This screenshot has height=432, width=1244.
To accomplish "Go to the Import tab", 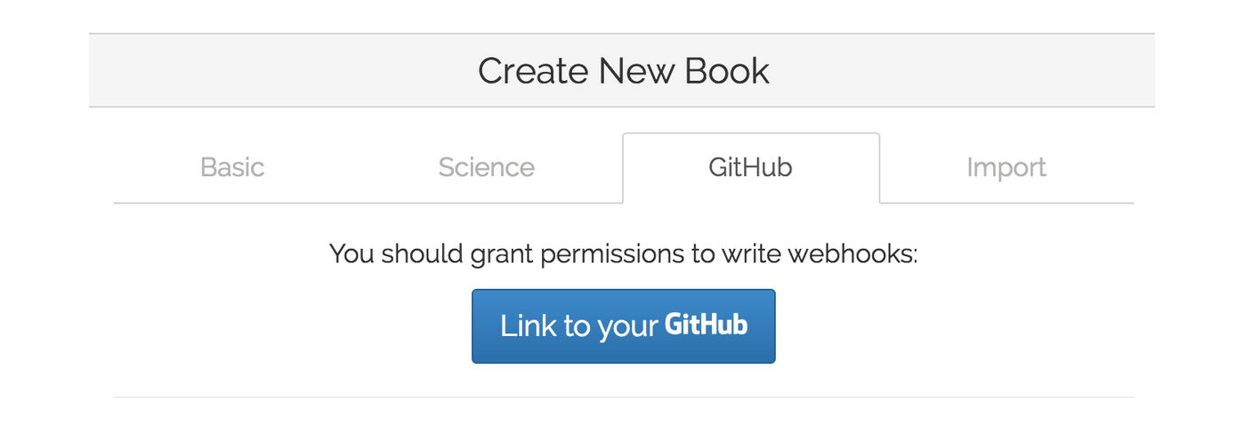I will 1006,168.
